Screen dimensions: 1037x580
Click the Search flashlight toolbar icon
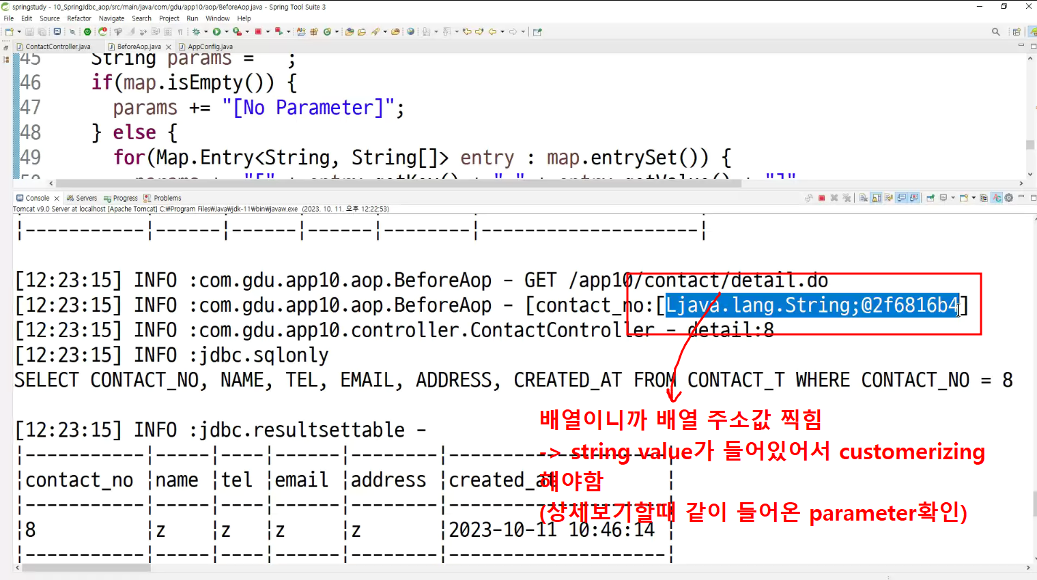[375, 31]
